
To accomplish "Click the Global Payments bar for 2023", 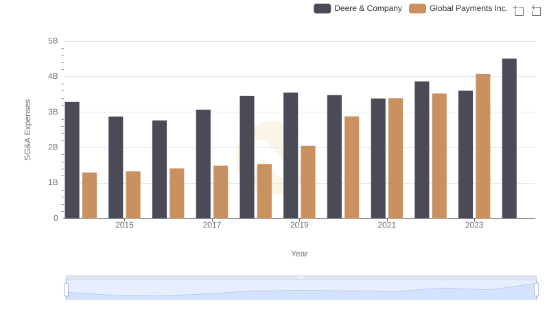I will point(483,146).
